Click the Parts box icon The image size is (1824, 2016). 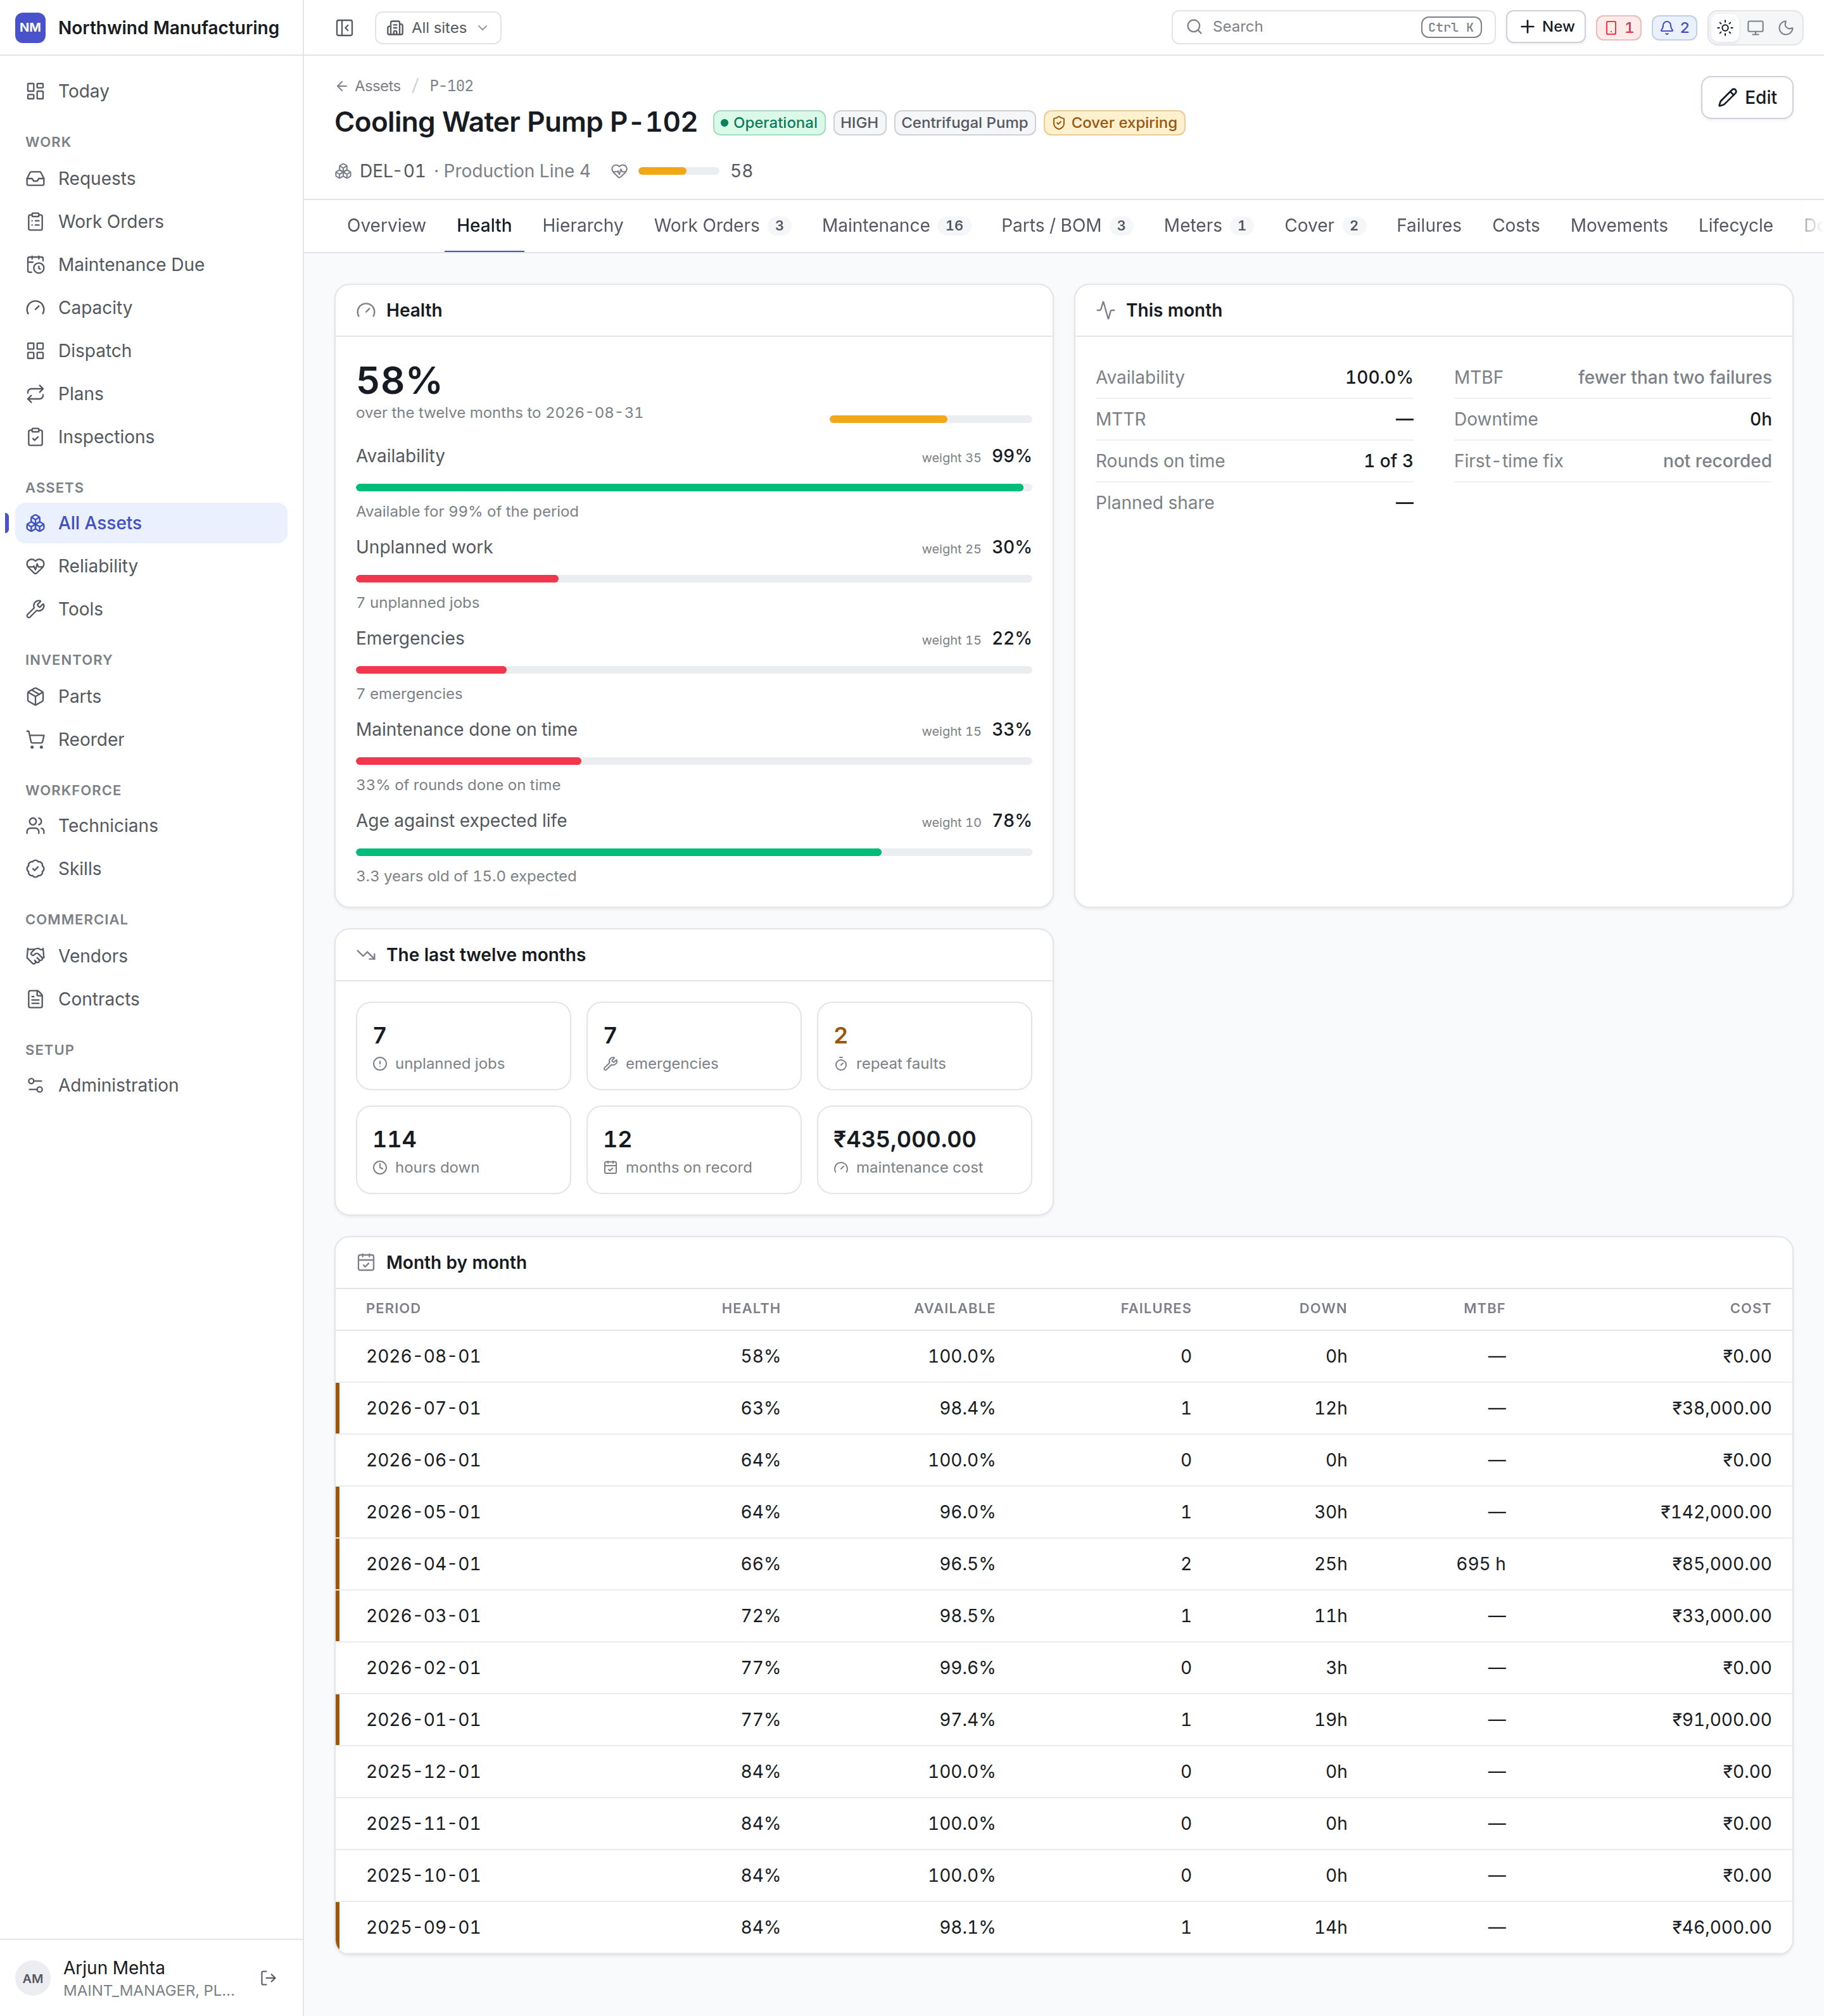click(x=36, y=696)
